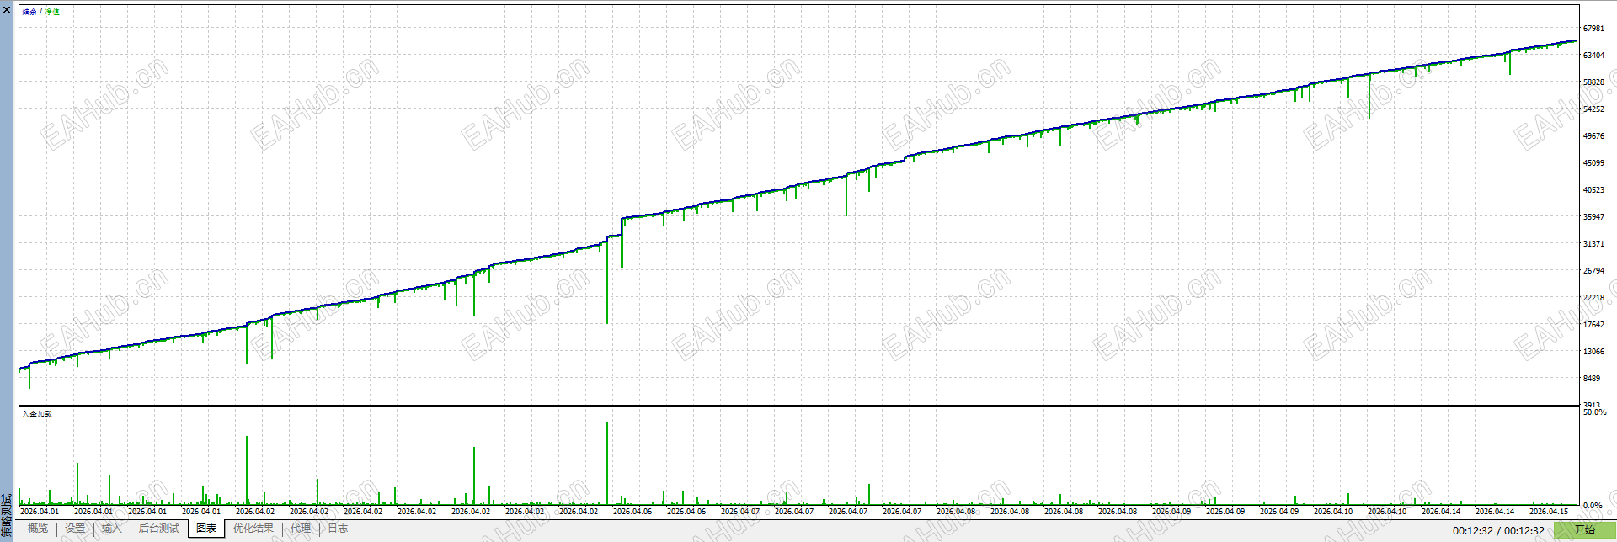Click the vertical 策略测试 panel title
Viewport: 1617px width, 542px height.
(7, 513)
